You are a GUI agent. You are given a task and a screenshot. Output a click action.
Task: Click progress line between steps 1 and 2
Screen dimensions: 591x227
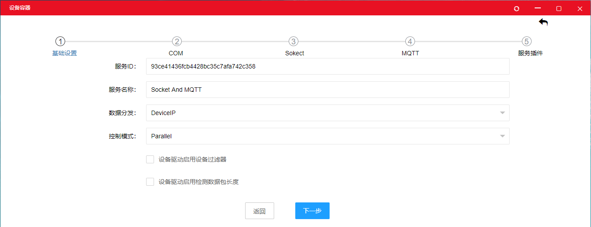(x=118, y=41)
